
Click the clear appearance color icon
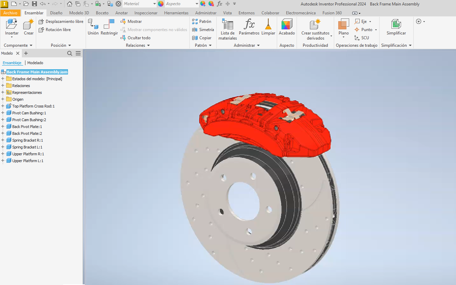pos(211,4)
